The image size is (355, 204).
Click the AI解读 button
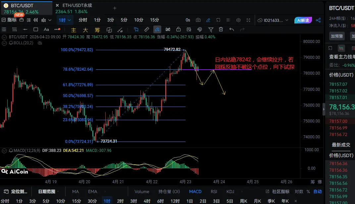(303, 20)
